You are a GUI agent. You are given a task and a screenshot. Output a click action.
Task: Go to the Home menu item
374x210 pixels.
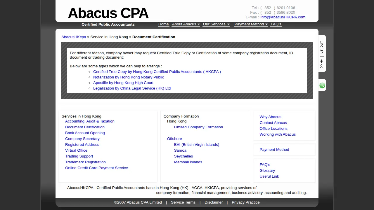click(x=164, y=24)
